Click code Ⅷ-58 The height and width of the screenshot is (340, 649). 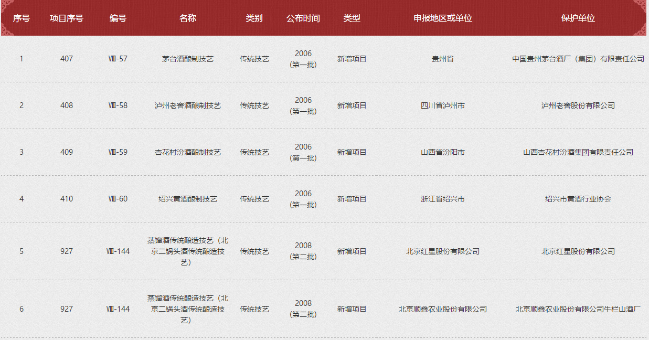click(118, 105)
